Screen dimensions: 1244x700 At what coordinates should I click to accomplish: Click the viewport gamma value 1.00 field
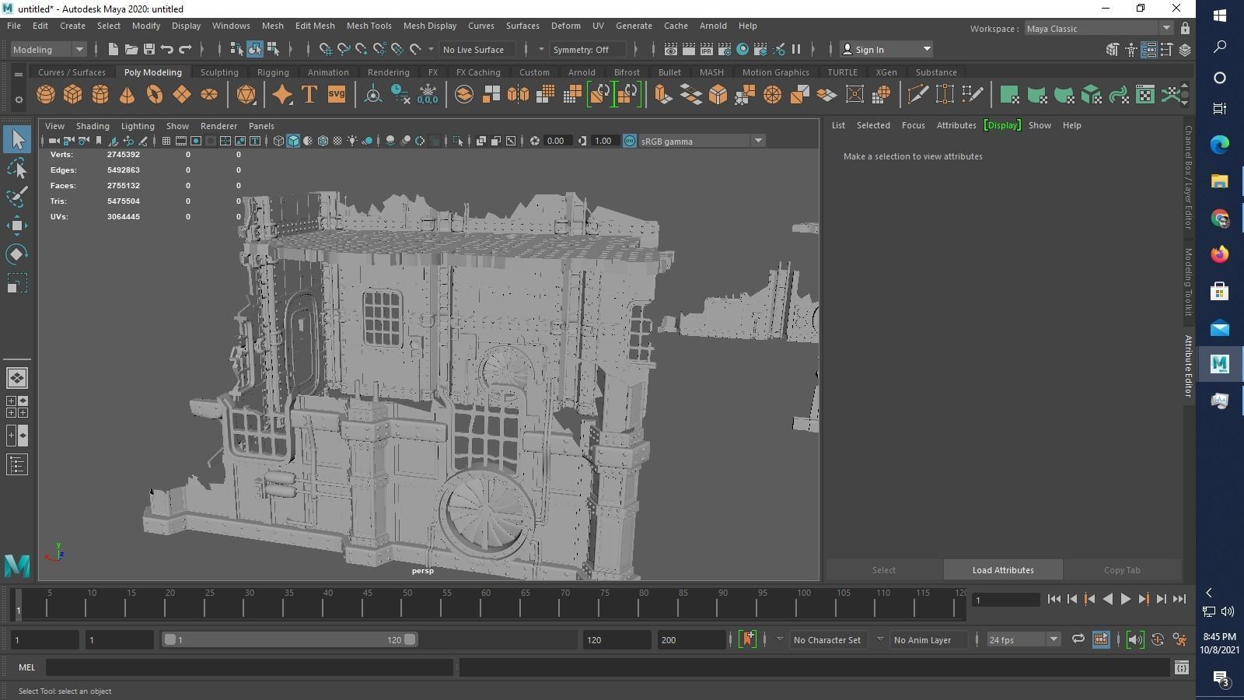(x=603, y=141)
